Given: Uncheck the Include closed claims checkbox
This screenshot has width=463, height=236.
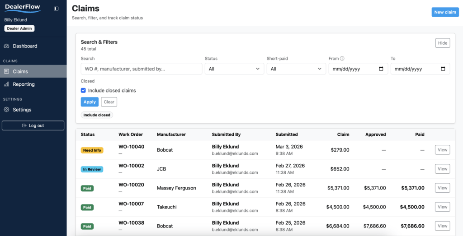Looking at the screenshot, I should [83, 91].
